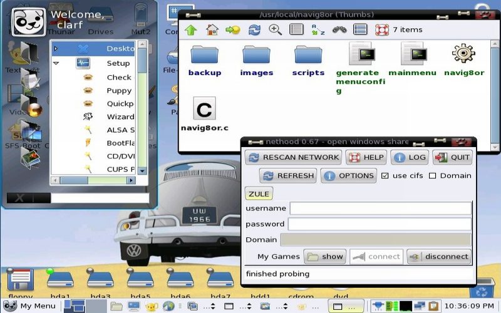Open nethood HELP
The height and width of the screenshot is (313, 501).
tap(366, 158)
